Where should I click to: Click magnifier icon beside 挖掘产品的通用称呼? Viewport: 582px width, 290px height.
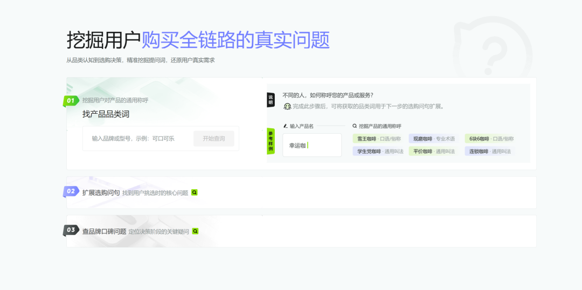click(x=355, y=126)
